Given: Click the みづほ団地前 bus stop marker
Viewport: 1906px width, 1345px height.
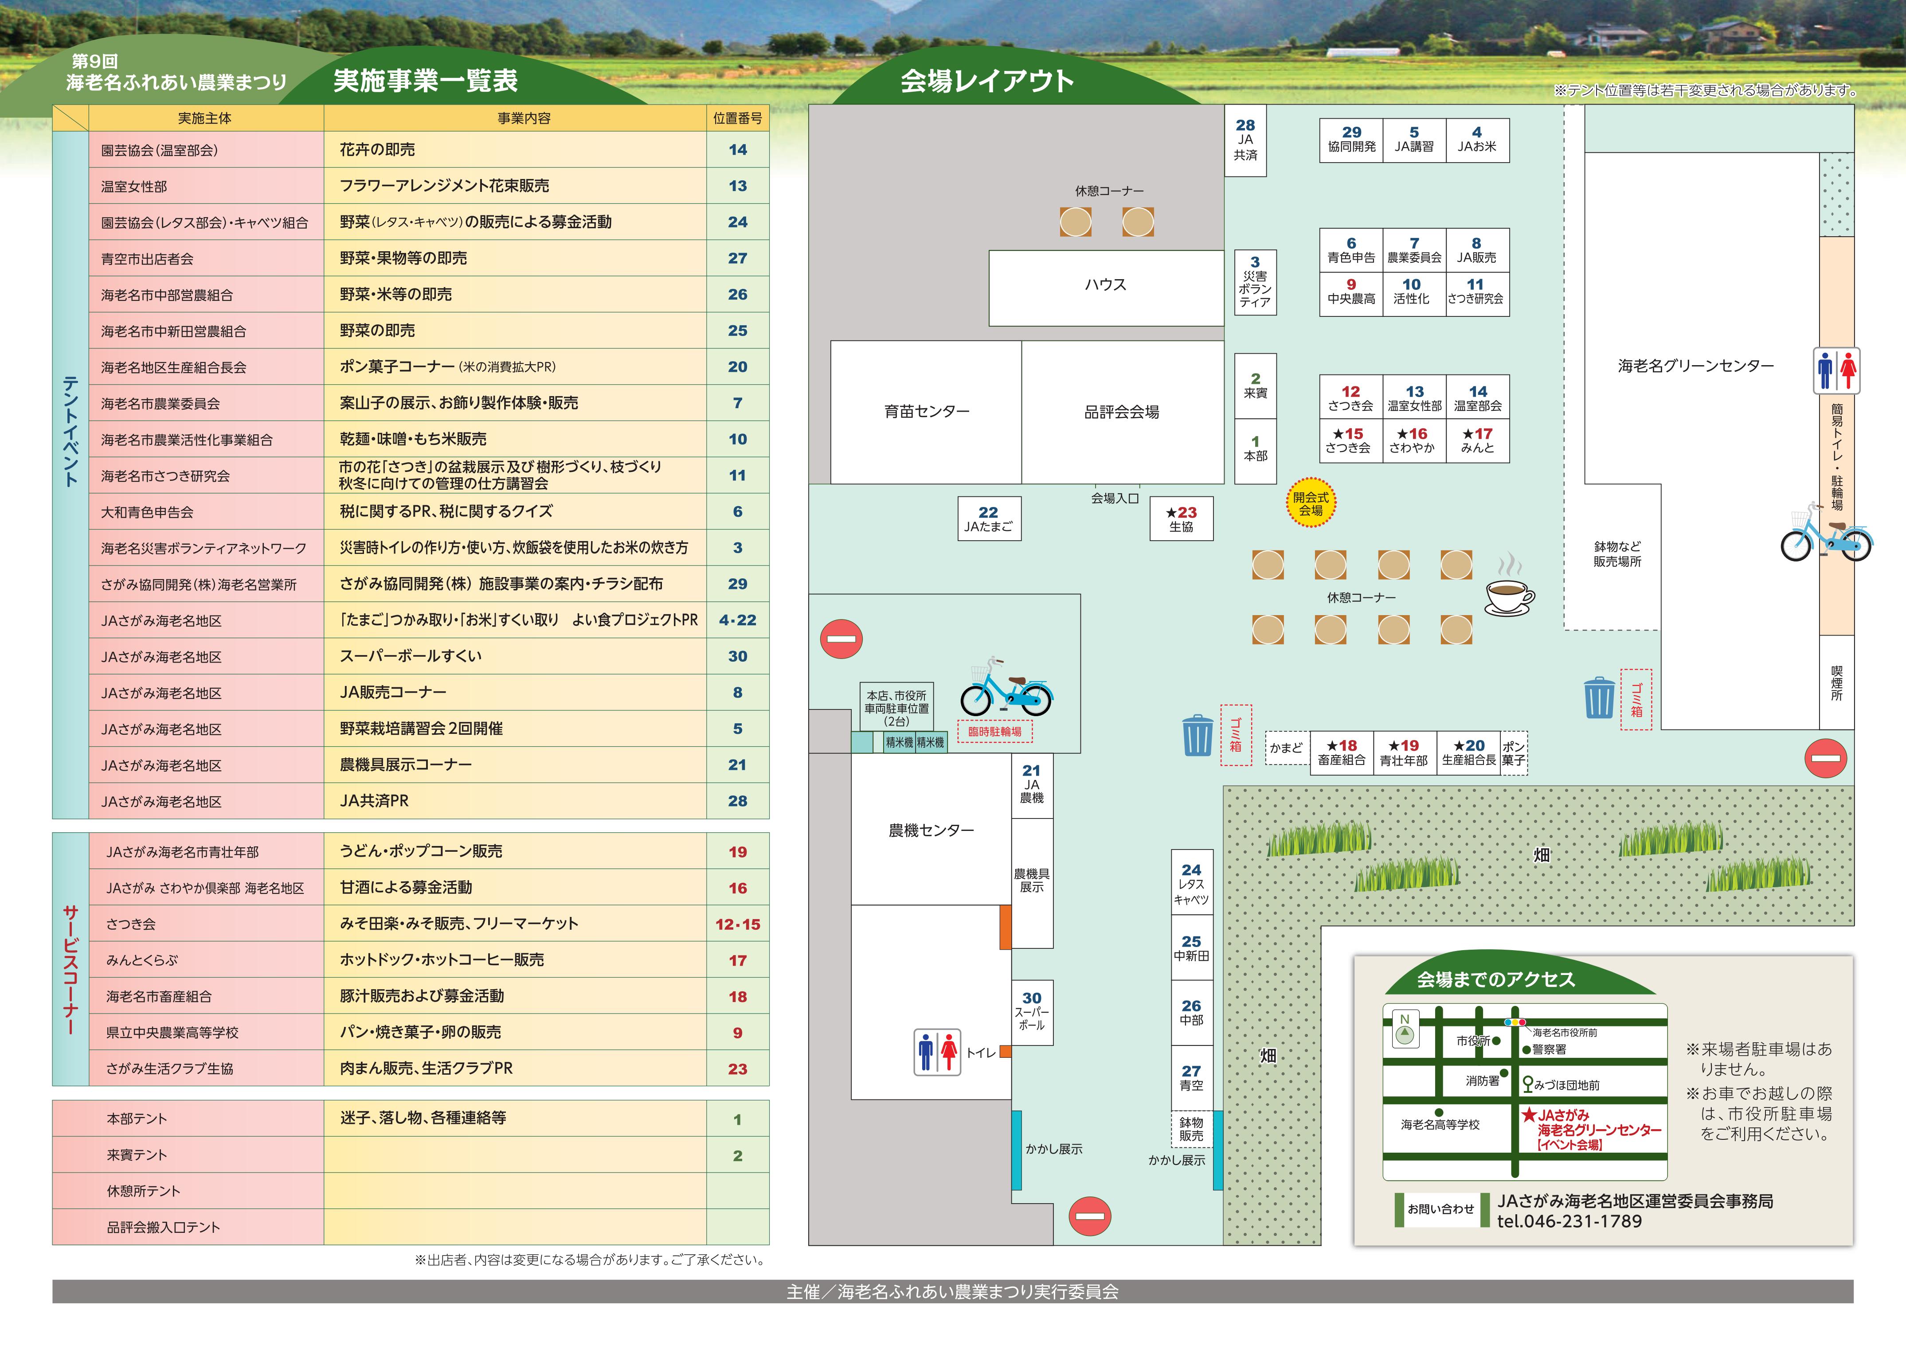Looking at the screenshot, I should (x=1526, y=1084).
